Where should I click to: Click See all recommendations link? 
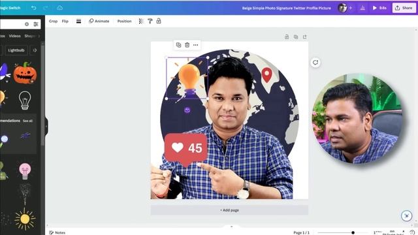[27, 121]
